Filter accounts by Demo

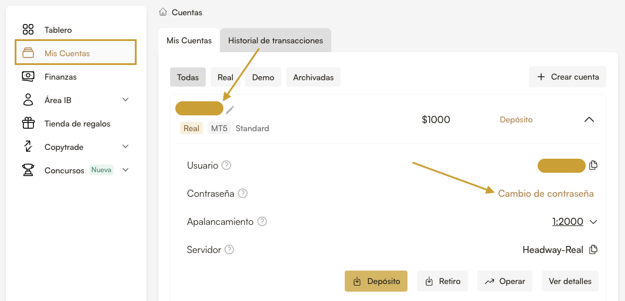[x=263, y=77]
